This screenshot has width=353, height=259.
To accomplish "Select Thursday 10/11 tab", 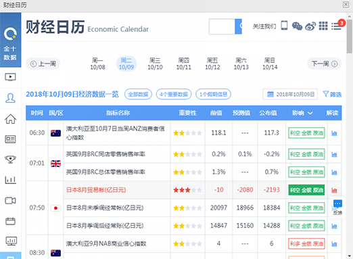I will tap(184, 64).
